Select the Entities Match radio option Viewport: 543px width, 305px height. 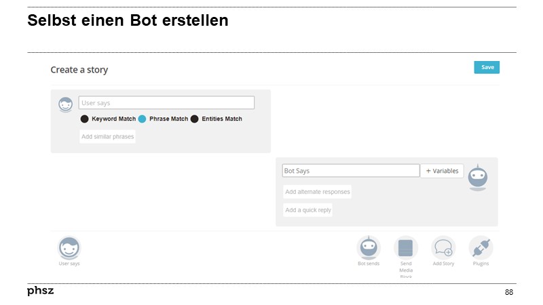[x=195, y=119]
